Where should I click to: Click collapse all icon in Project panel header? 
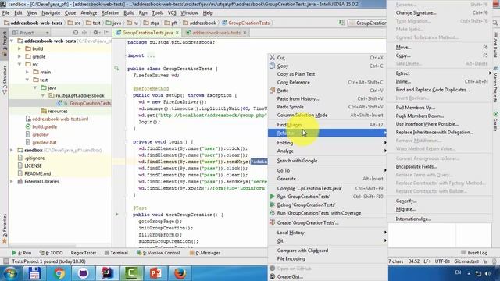coord(84,33)
